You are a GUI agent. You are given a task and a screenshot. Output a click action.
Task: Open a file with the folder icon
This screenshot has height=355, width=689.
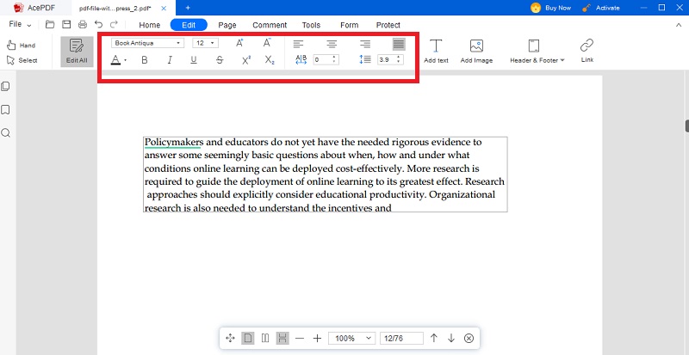click(x=50, y=25)
